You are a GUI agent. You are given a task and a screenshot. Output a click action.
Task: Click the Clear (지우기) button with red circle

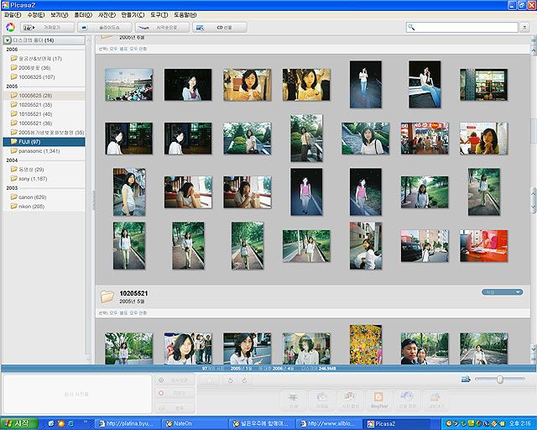(175, 393)
